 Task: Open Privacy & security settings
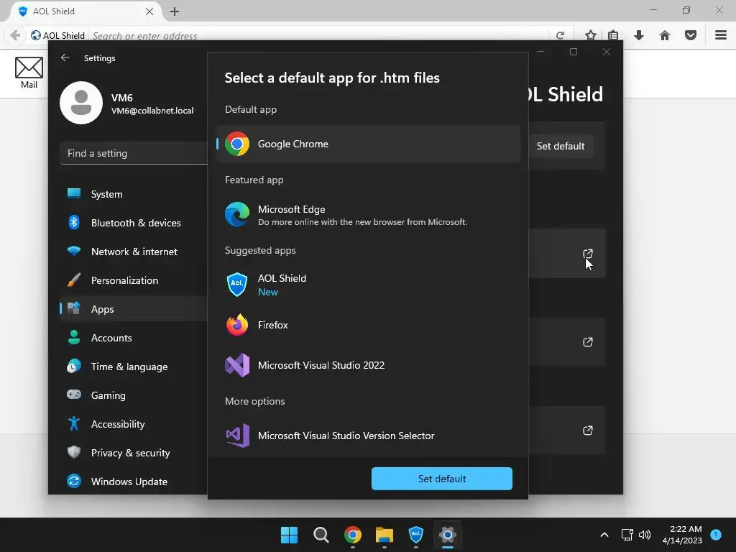pyautogui.click(x=134, y=453)
